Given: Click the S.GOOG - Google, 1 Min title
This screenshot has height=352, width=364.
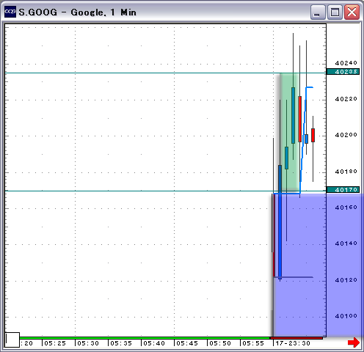Looking at the screenshot, I should pos(77,12).
